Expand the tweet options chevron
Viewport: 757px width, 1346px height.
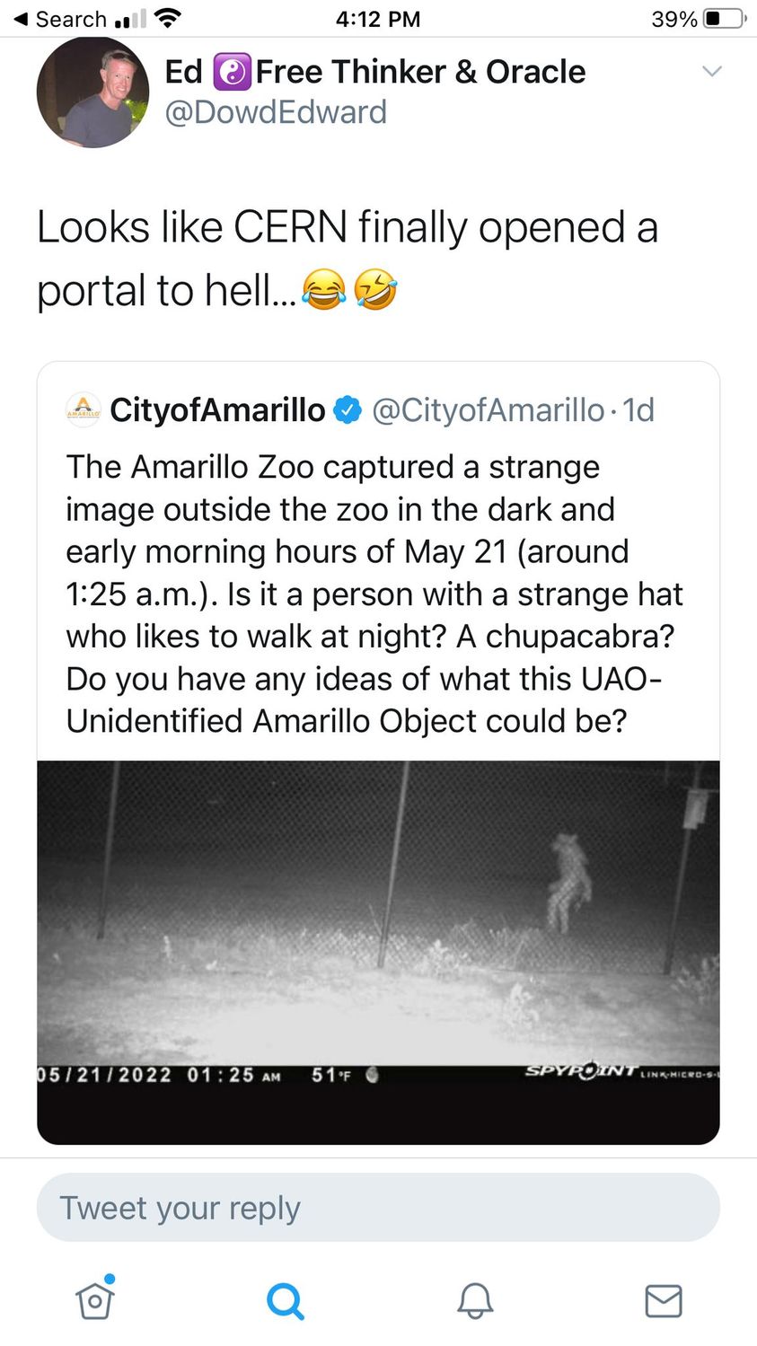(x=711, y=71)
